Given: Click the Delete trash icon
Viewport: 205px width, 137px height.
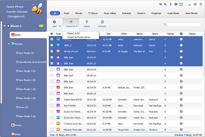Looking at the screenshot, I should coord(87,22).
